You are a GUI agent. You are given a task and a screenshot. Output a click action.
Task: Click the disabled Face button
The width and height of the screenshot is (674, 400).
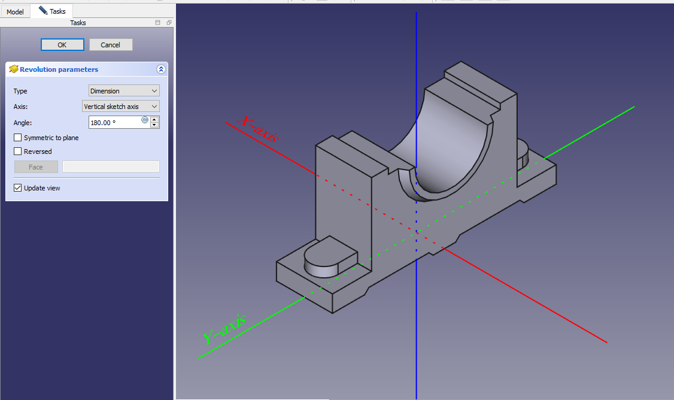(36, 167)
